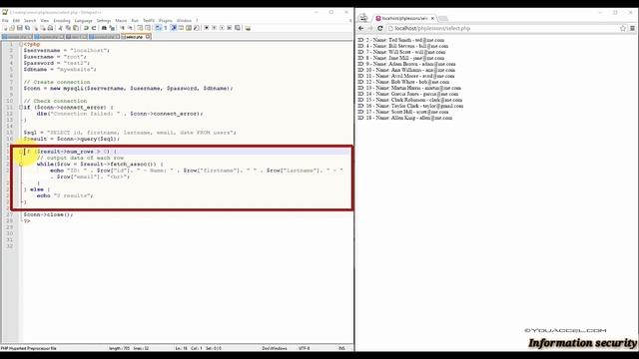This screenshot has height=359, width=639.
Task: Click the synchronize vertical scrolling icon
Action: coord(140,28)
